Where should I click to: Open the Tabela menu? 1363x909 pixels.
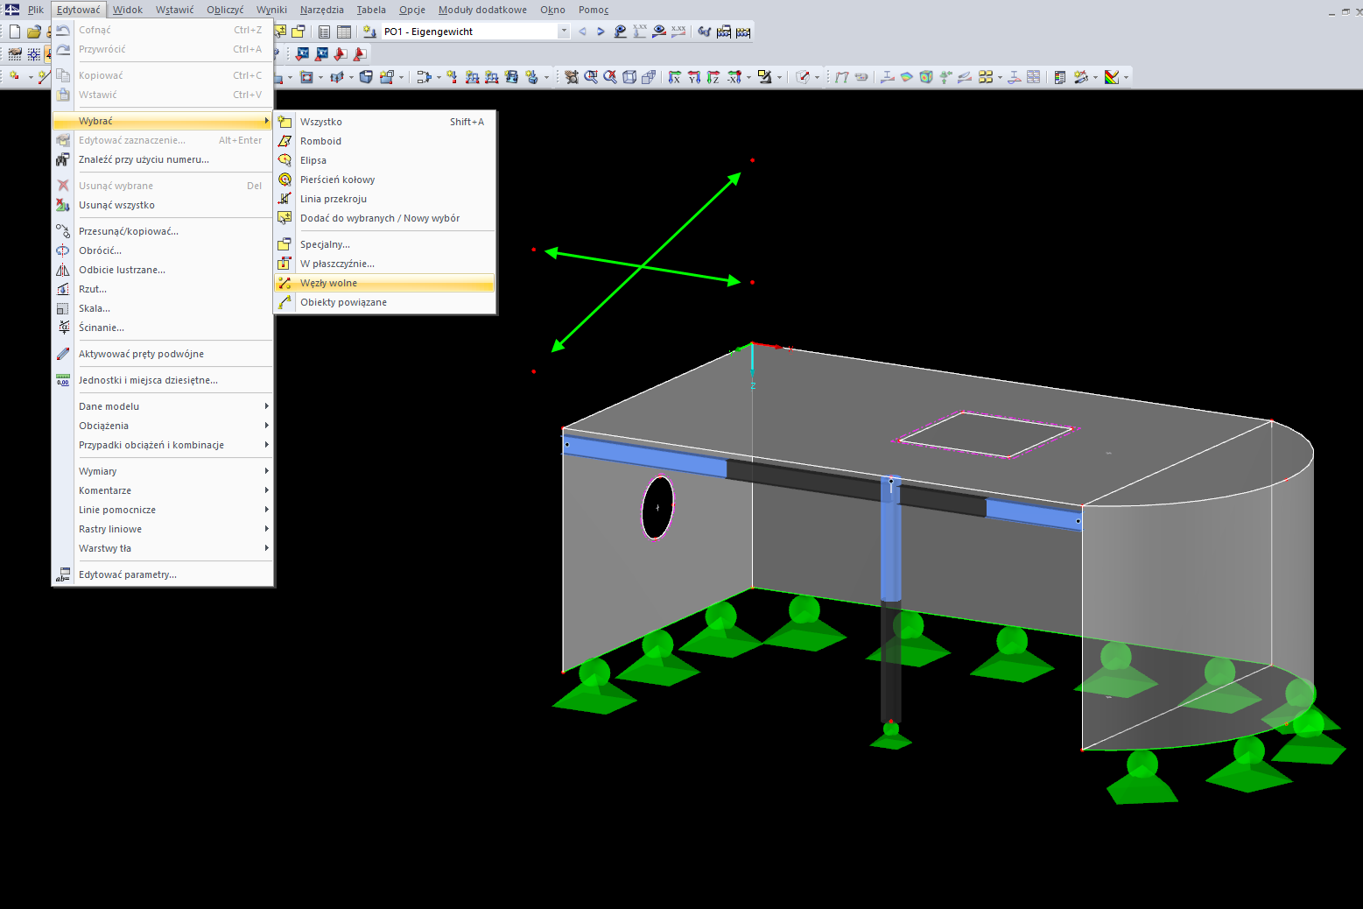coord(371,10)
